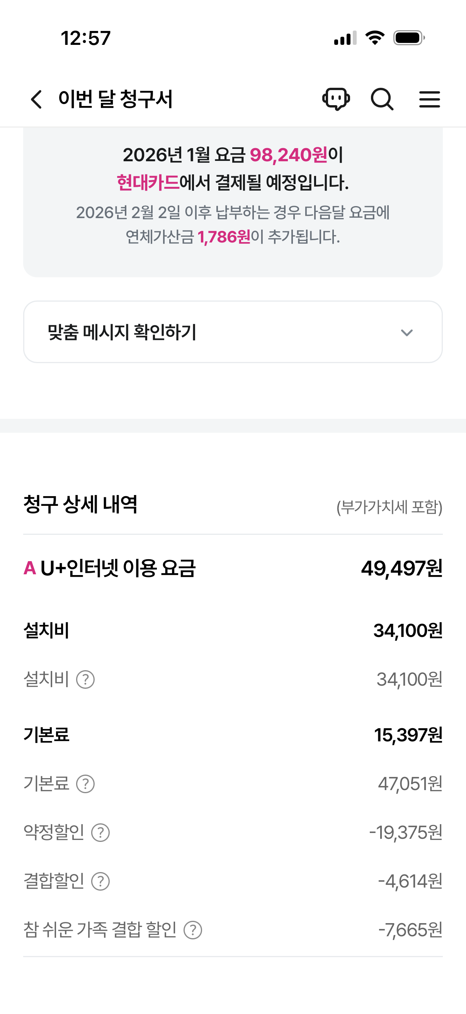Show help for 참 쉬운 가족 결합 할인
Viewport: 466px width, 1014px height.
click(193, 930)
